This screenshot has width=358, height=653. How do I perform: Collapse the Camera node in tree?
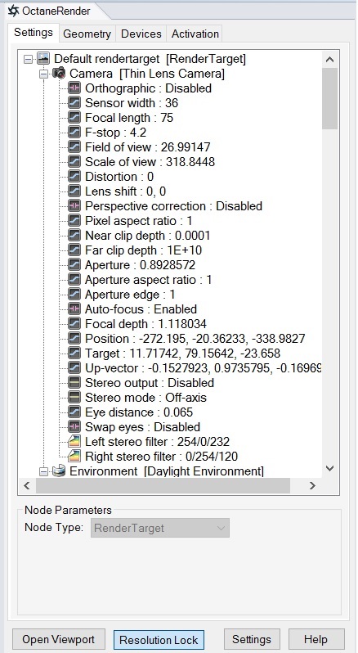(43, 74)
